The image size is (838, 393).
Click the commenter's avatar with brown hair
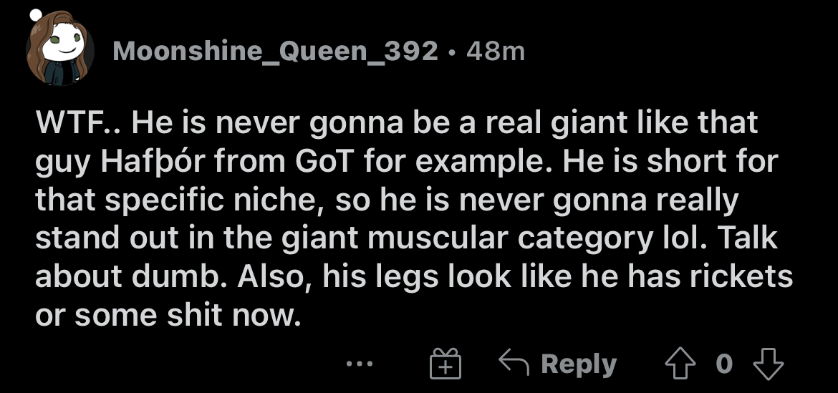(60, 49)
